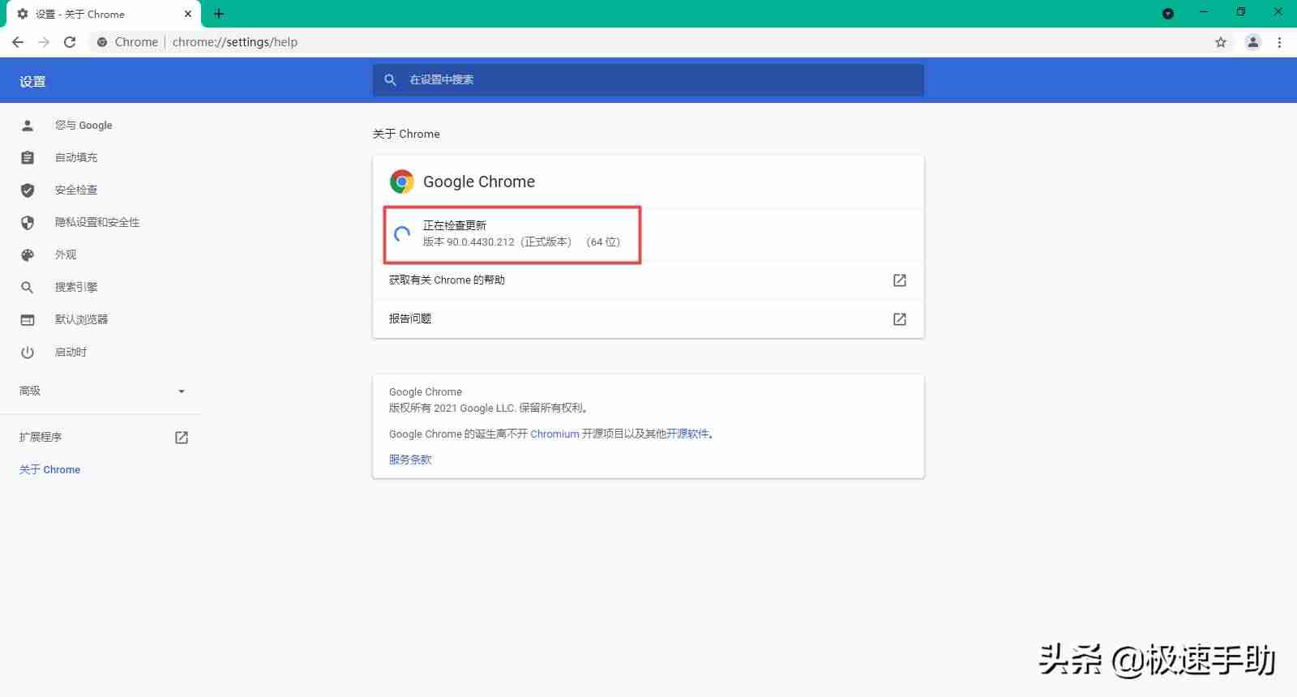The height and width of the screenshot is (697, 1297).
Task: Open the 服务条款 terms link
Action: [410, 460]
